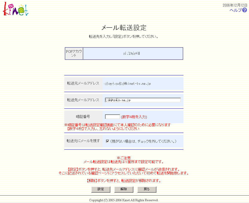This screenshot has width=249, height=203.
Task: Uncheck the 転送元にメールを残す checkbox
Action: tap(107, 141)
